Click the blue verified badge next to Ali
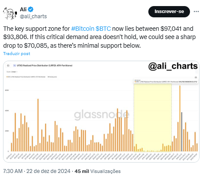The height and width of the screenshot is (176, 203). coord(30,10)
